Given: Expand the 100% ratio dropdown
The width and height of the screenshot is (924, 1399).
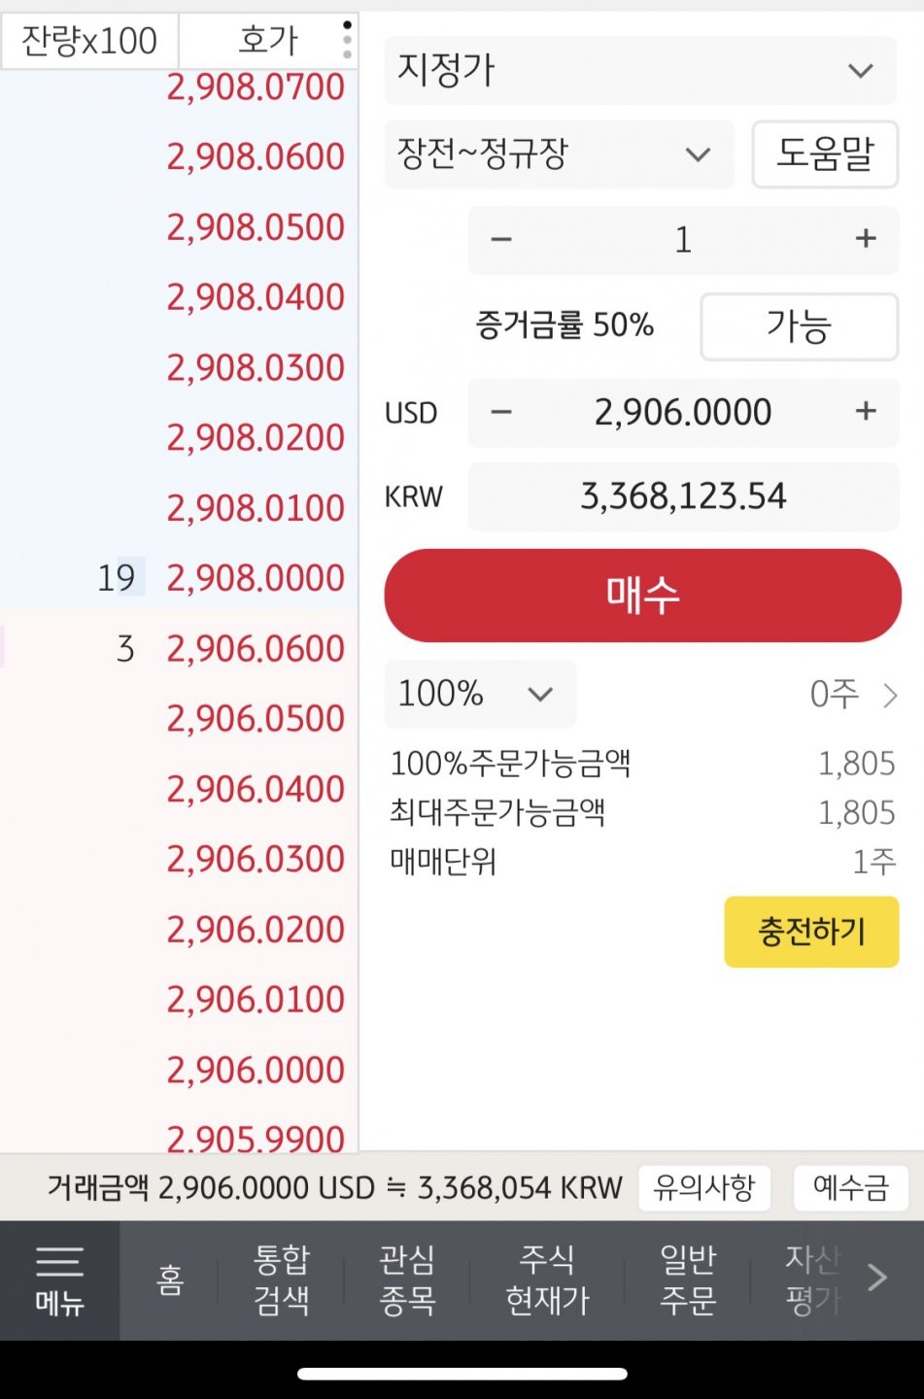Looking at the screenshot, I should tap(480, 694).
